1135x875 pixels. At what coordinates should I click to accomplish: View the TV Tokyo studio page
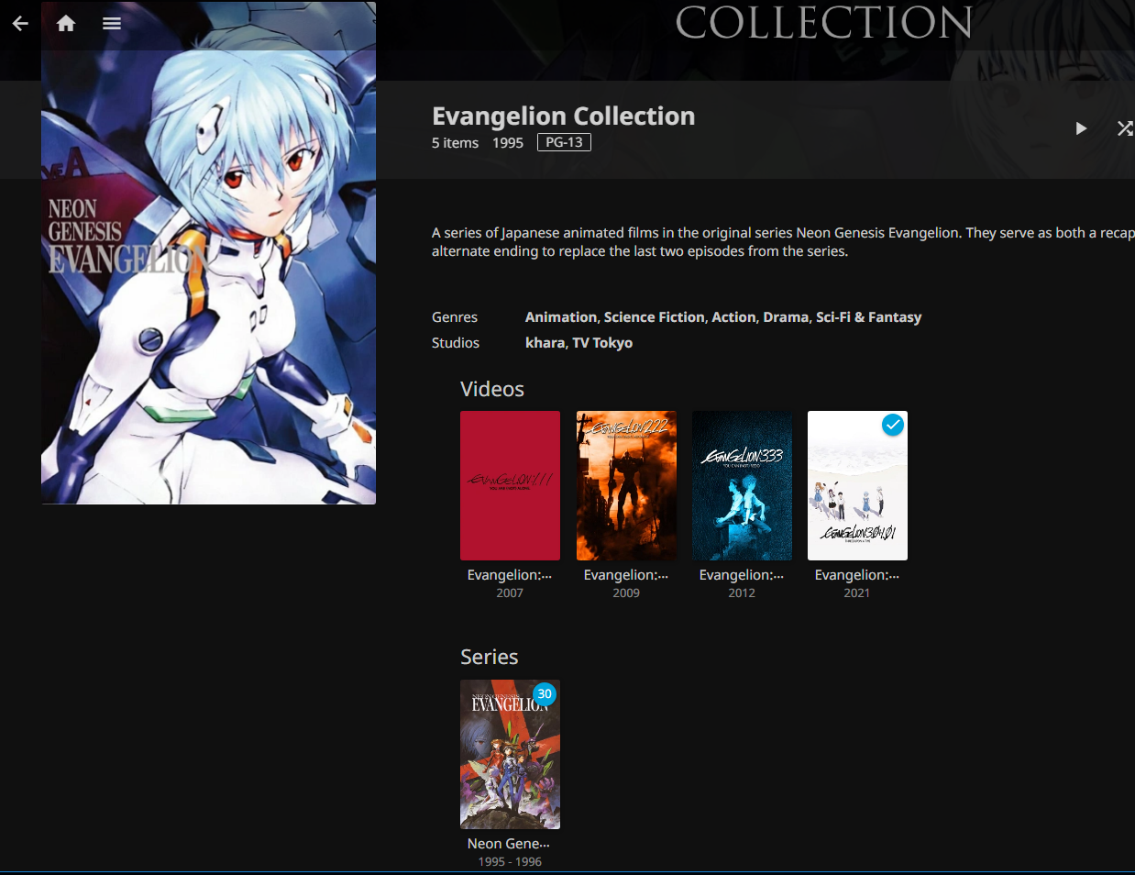coord(602,343)
